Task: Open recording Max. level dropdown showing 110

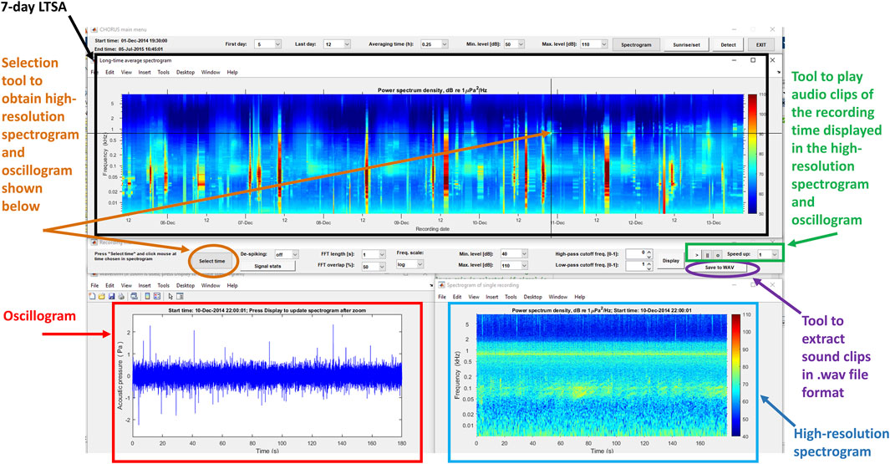Action: point(514,265)
